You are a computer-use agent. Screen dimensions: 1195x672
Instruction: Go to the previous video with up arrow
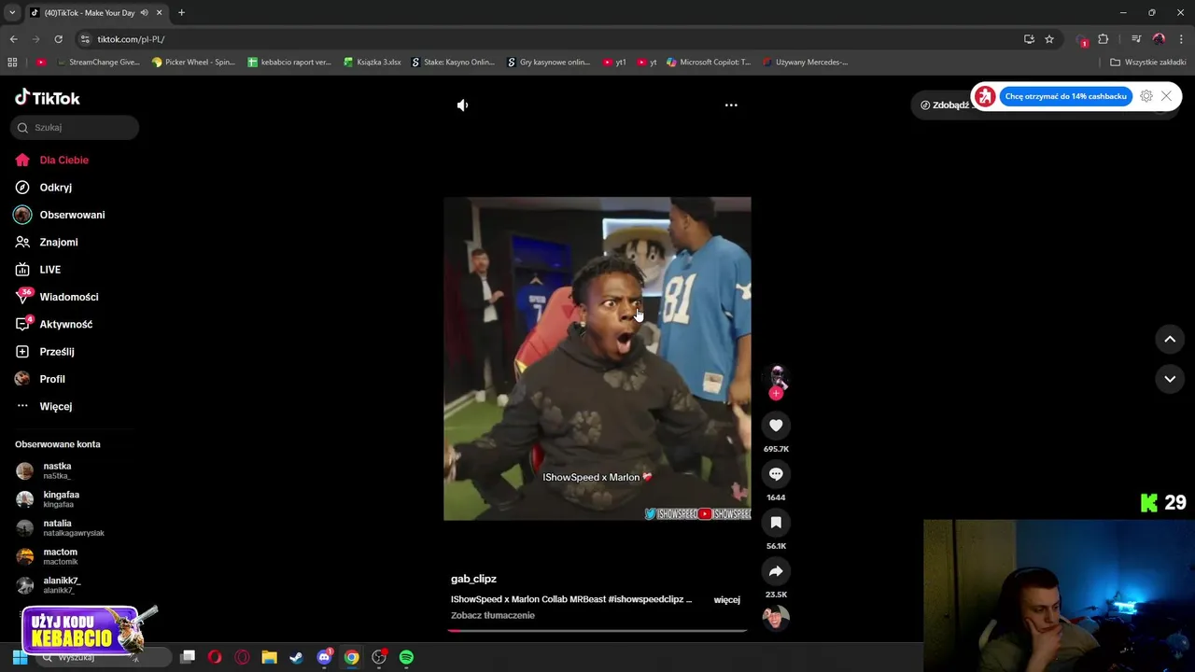[1170, 340]
